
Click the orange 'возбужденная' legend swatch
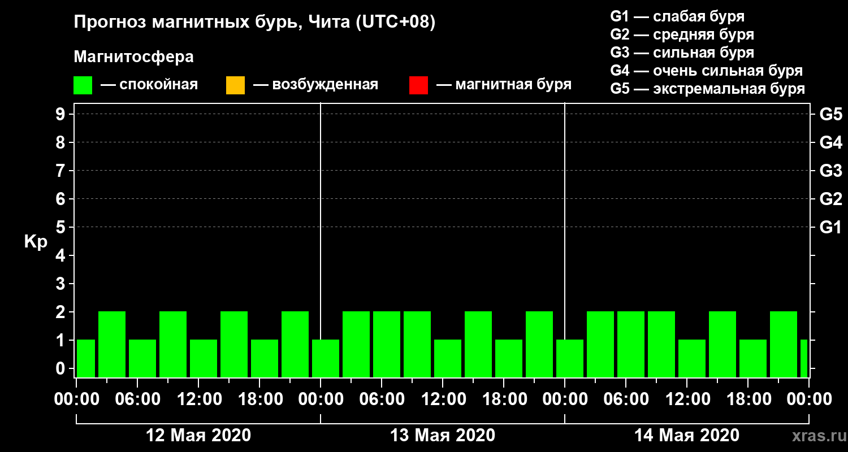[235, 85]
